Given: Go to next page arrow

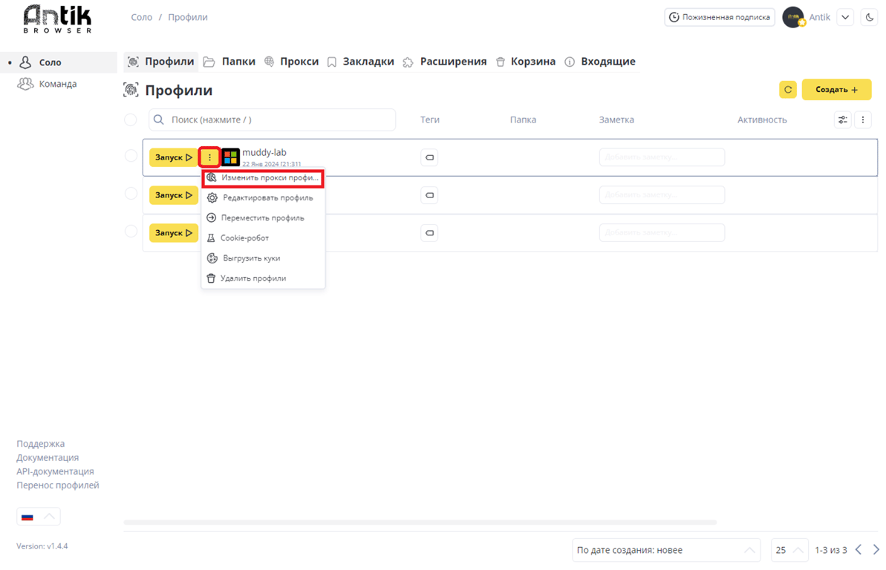Looking at the screenshot, I should click(876, 550).
